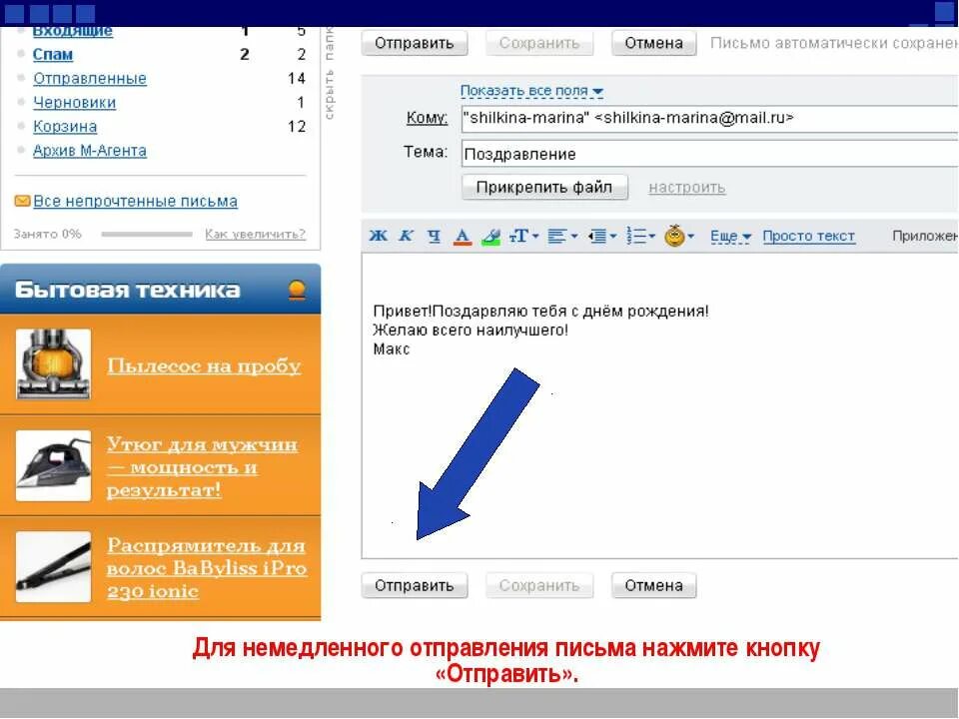Open the font size T dropdown
Screen dimensions: 959x719
pyautogui.click(x=523, y=236)
